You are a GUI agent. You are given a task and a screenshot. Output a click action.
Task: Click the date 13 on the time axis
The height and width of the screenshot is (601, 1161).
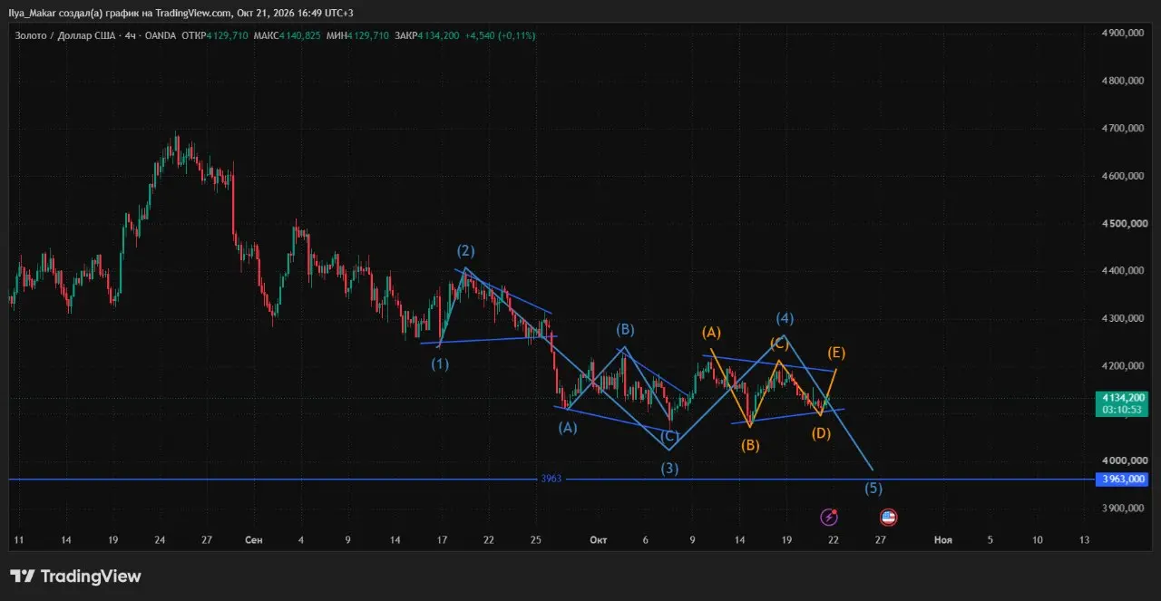(x=1084, y=540)
